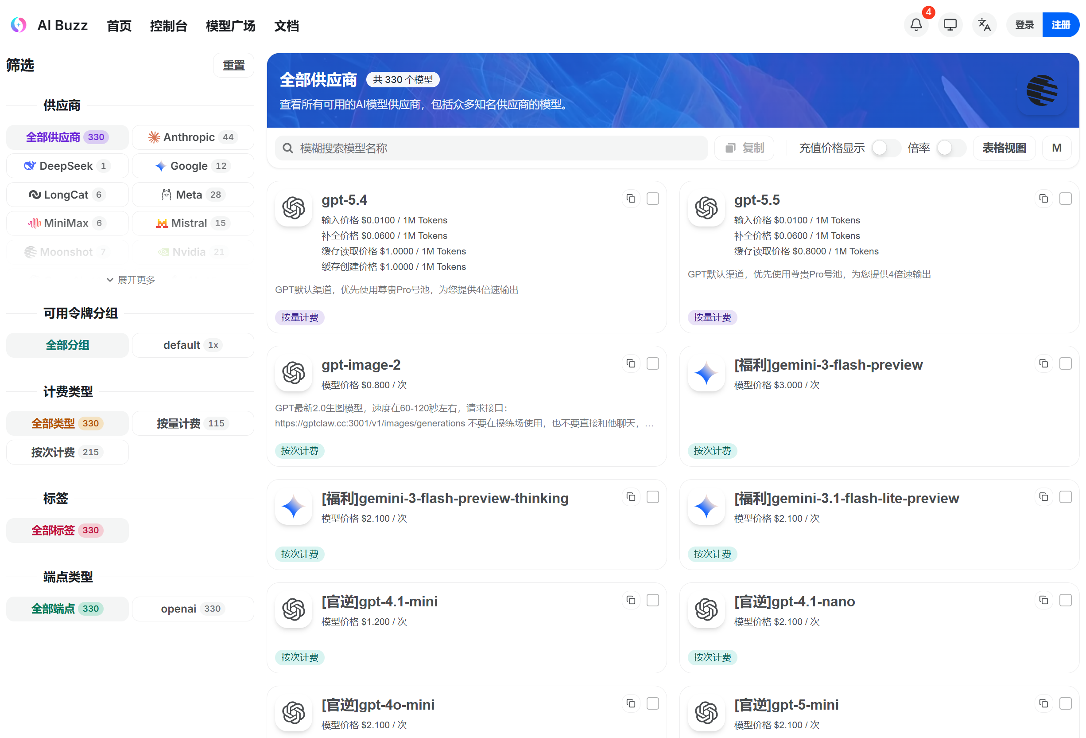This screenshot has width=1086, height=738.
Task: Copy [官逆]gpt-5-mini name icon
Action: pyautogui.click(x=1043, y=703)
